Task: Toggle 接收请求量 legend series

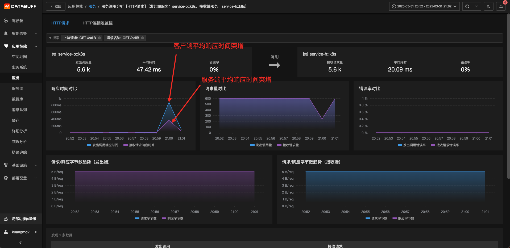Action: click(x=288, y=145)
